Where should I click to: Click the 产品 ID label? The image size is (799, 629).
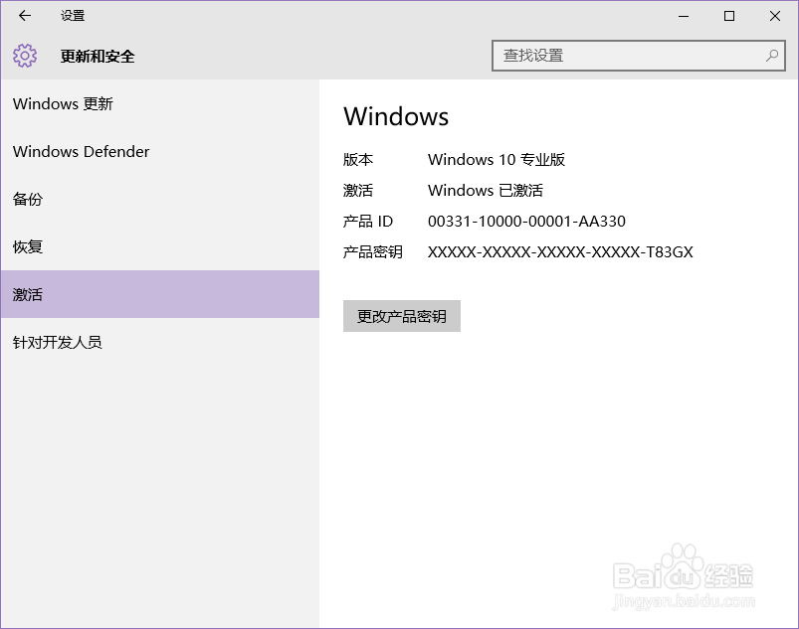click(x=367, y=222)
